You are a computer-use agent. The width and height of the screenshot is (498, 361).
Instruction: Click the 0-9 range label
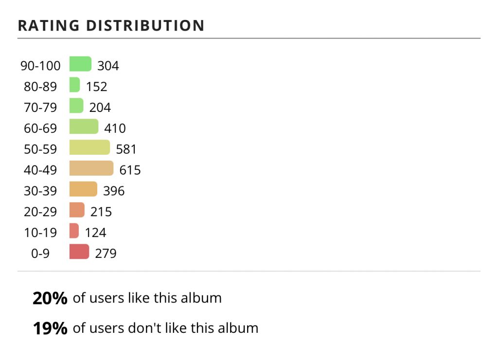click(x=40, y=253)
